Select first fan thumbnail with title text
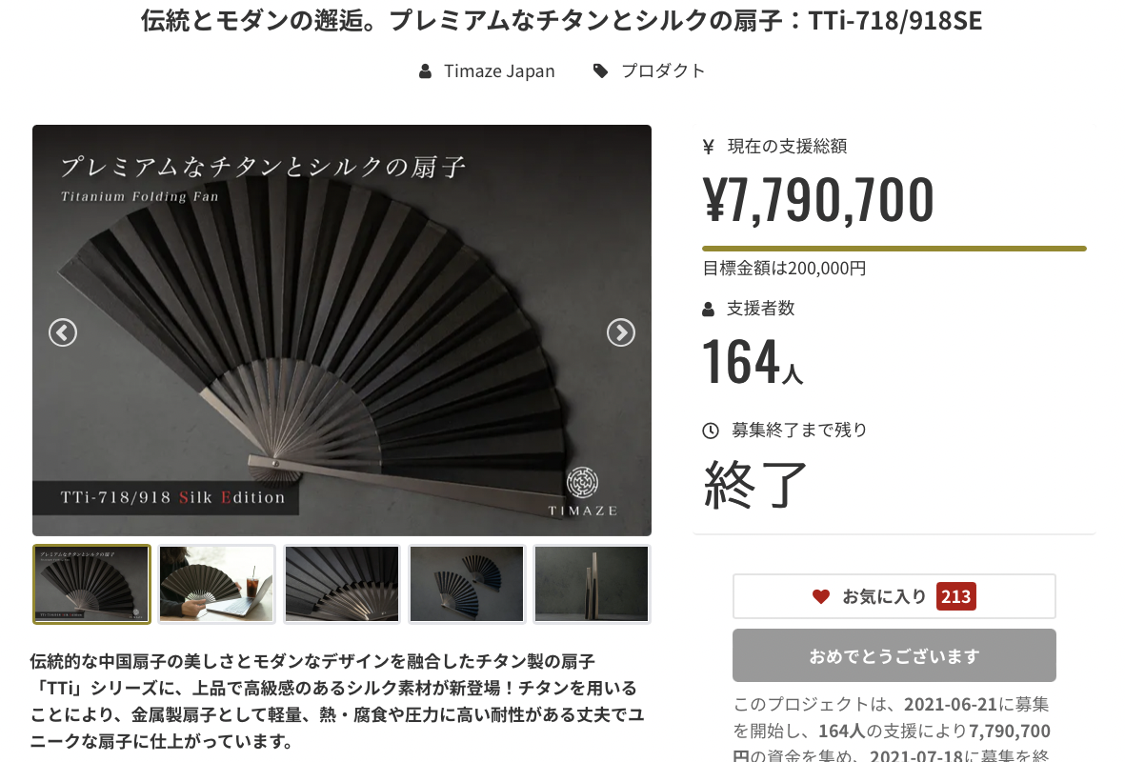The image size is (1125, 762). tap(91, 584)
